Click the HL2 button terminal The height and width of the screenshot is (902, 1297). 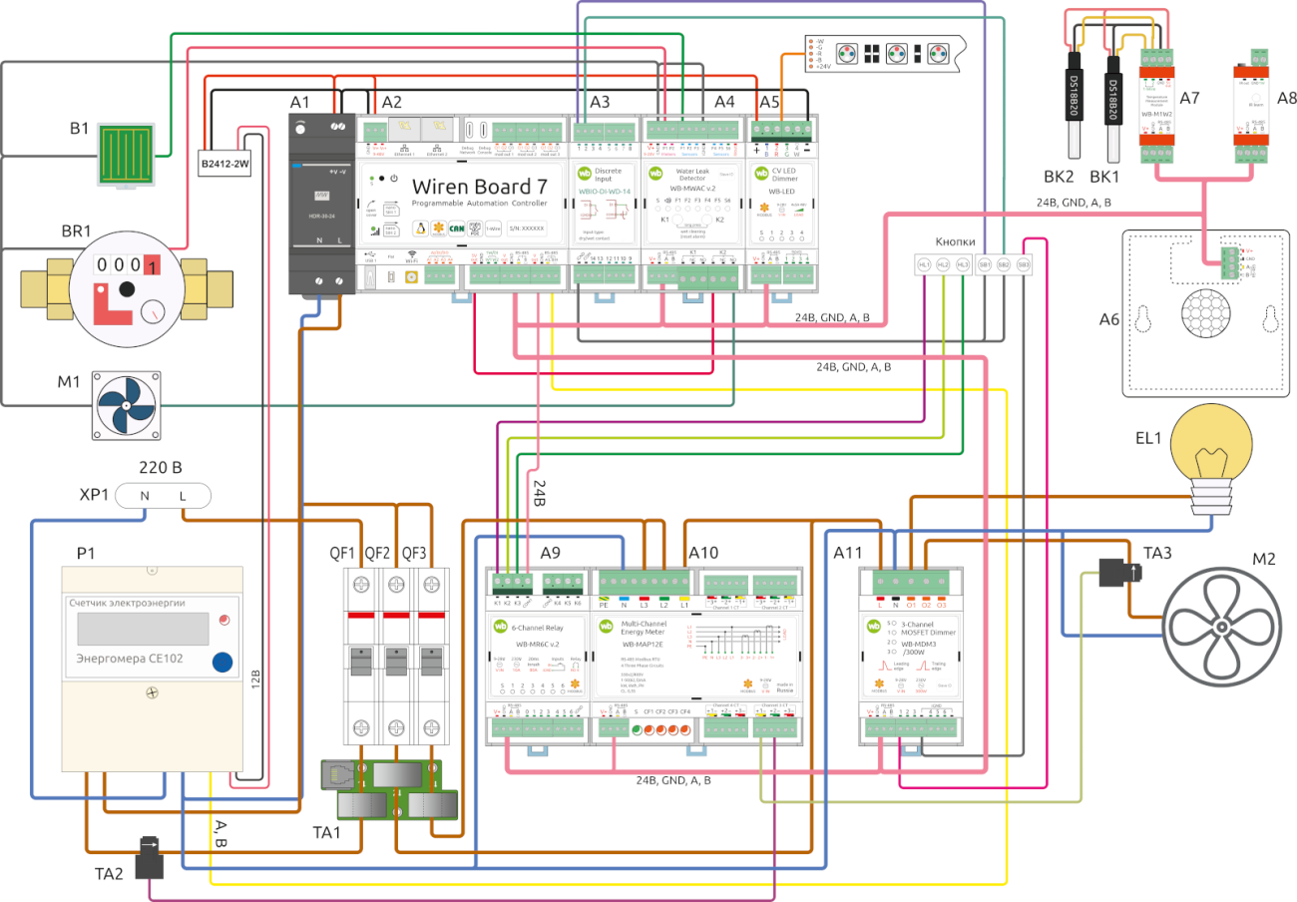943,263
